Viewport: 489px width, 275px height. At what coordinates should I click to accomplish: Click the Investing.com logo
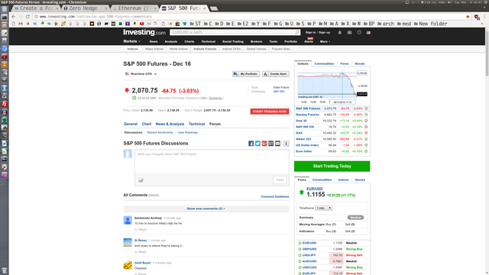coord(144,32)
